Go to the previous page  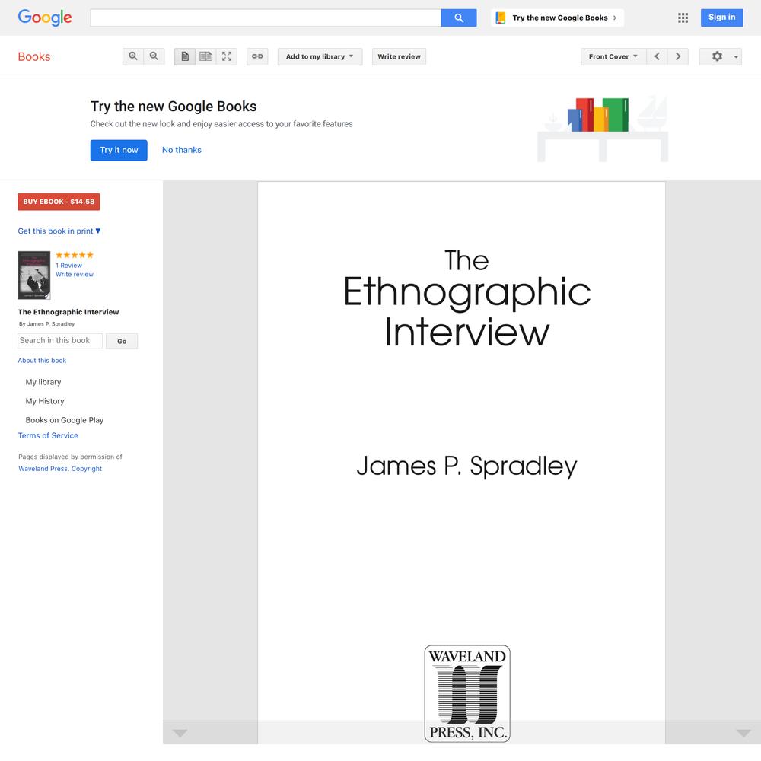pos(658,56)
